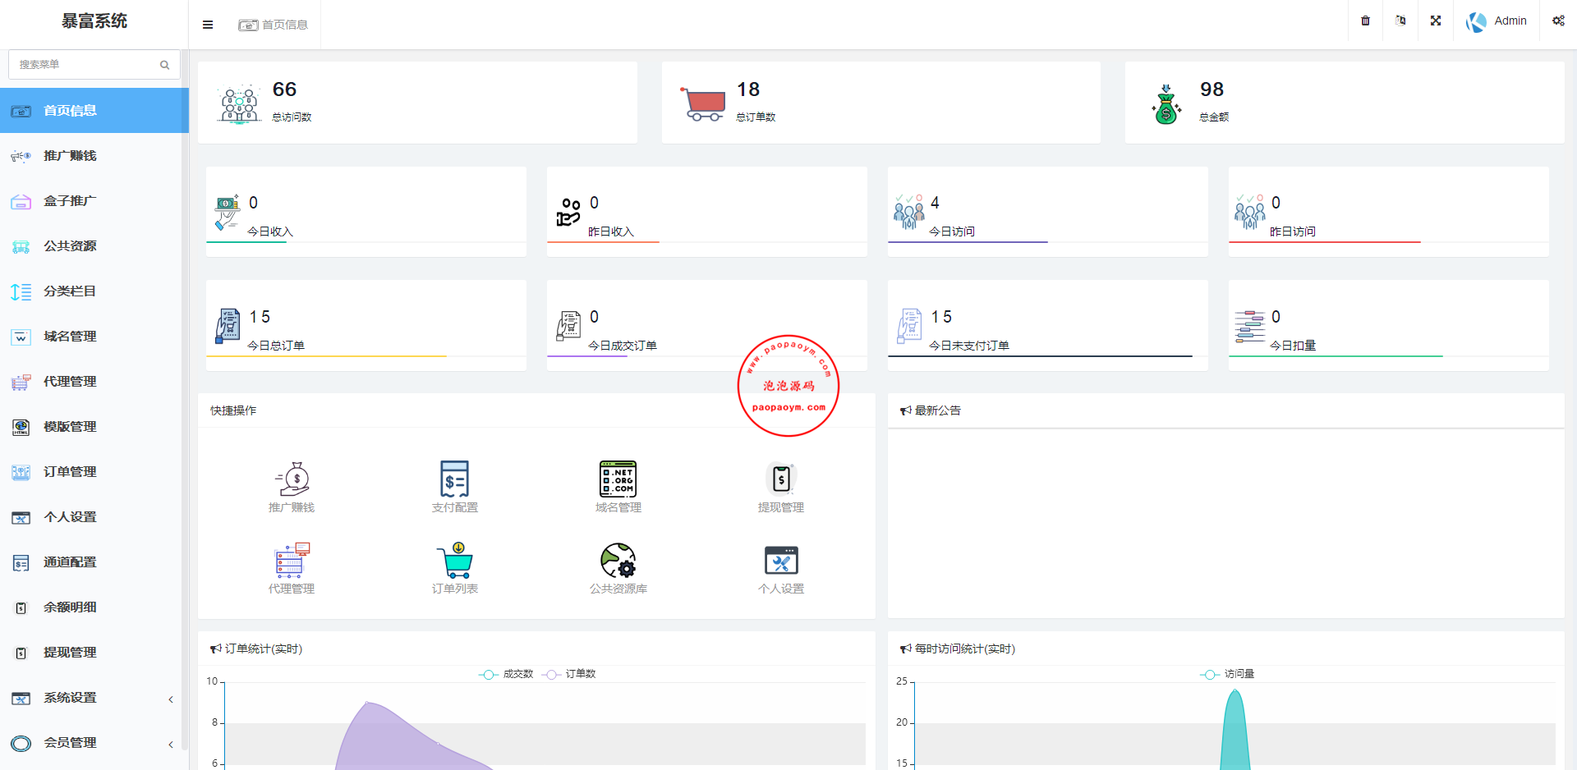The width and height of the screenshot is (1577, 770).
Task: Toggle 访问量 series in visits chart legend
Action: click(x=1228, y=674)
